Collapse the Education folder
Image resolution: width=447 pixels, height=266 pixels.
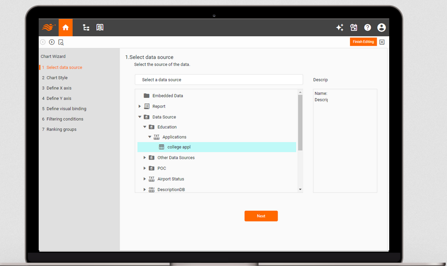(145, 127)
